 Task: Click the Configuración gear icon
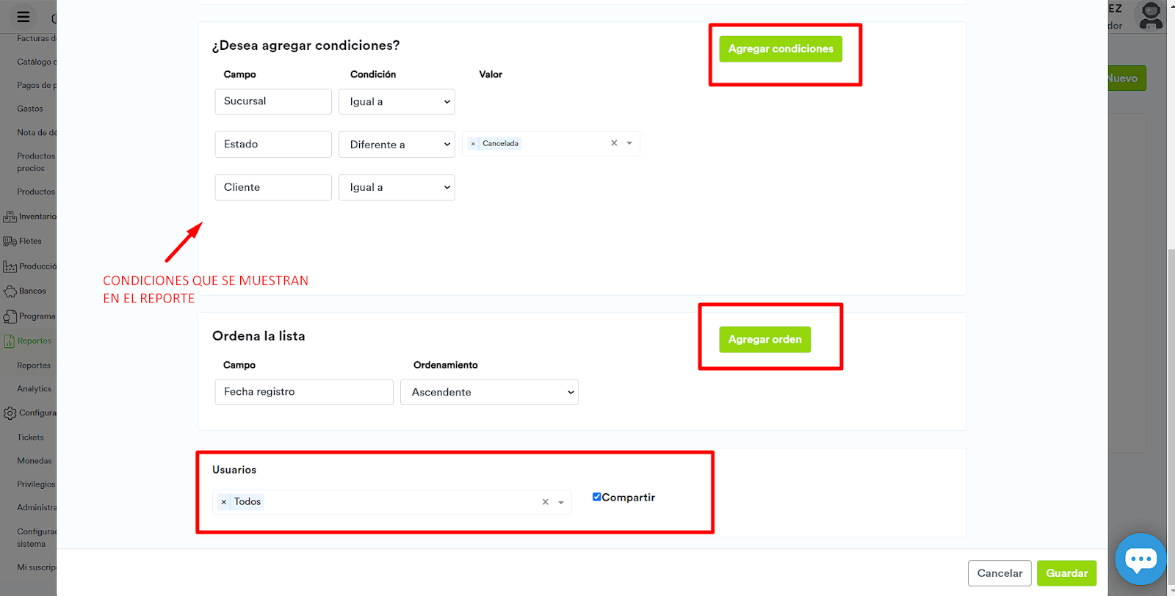10,413
